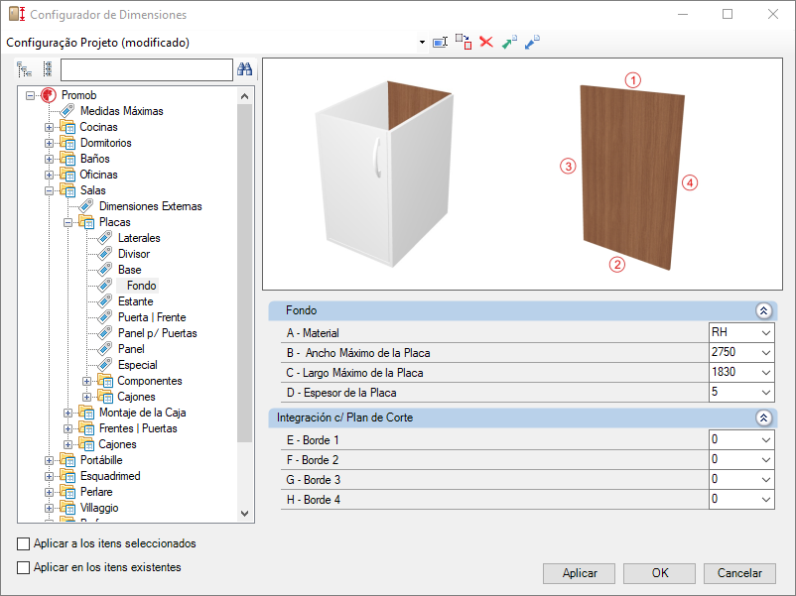Viewport: 796px width, 596px height.
Task: Click the OK button
Action: click(659, 573)
